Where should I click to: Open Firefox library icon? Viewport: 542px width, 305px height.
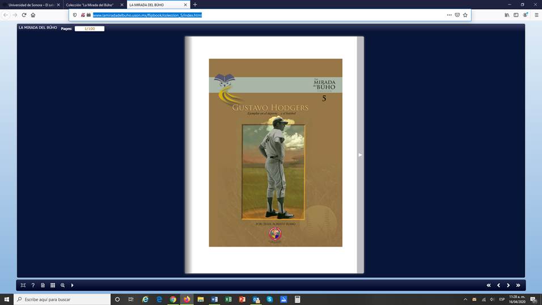pos(507,15)
